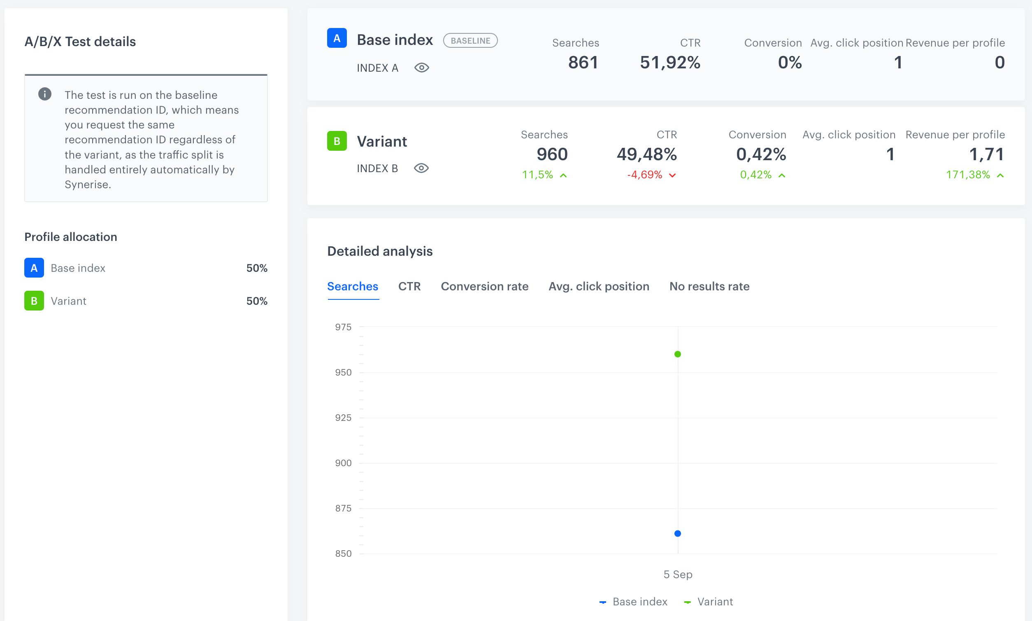The image size is (1032, 621).
Task: Toggle visibility of INDEX B with the eye icon
Action: click(421, 168)
